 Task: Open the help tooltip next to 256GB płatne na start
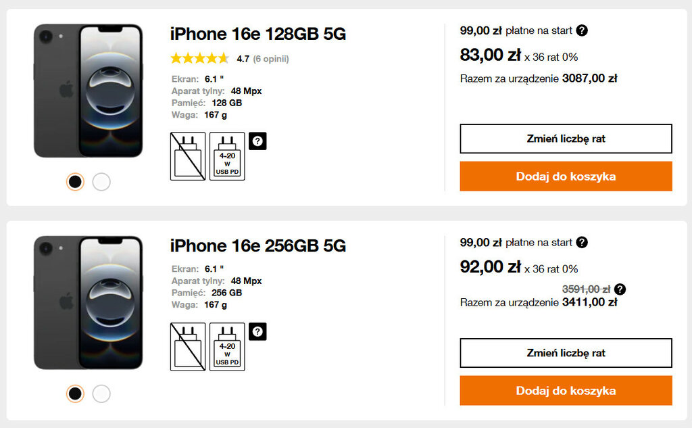pos(582,243)
